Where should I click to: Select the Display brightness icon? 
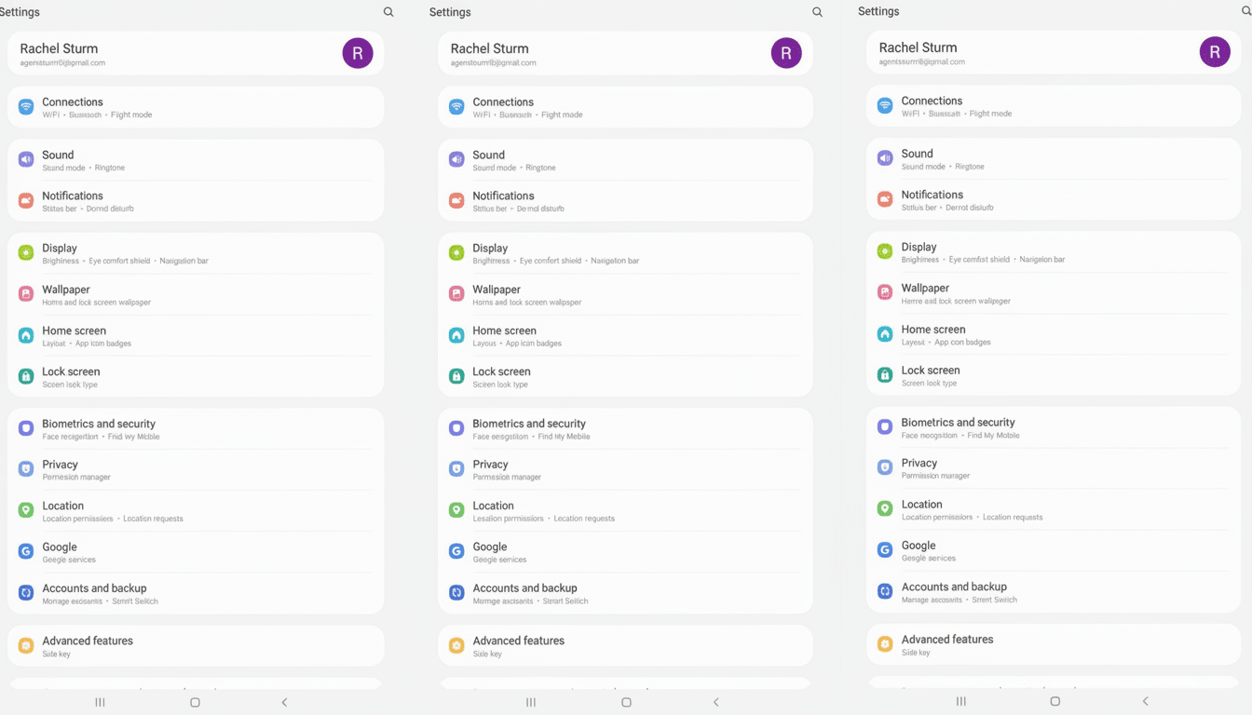[x=24, y=252]
